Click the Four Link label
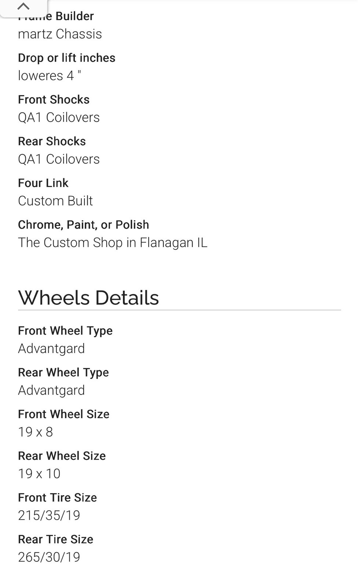The width and height of the screenshot is (358, 587). 43,183
